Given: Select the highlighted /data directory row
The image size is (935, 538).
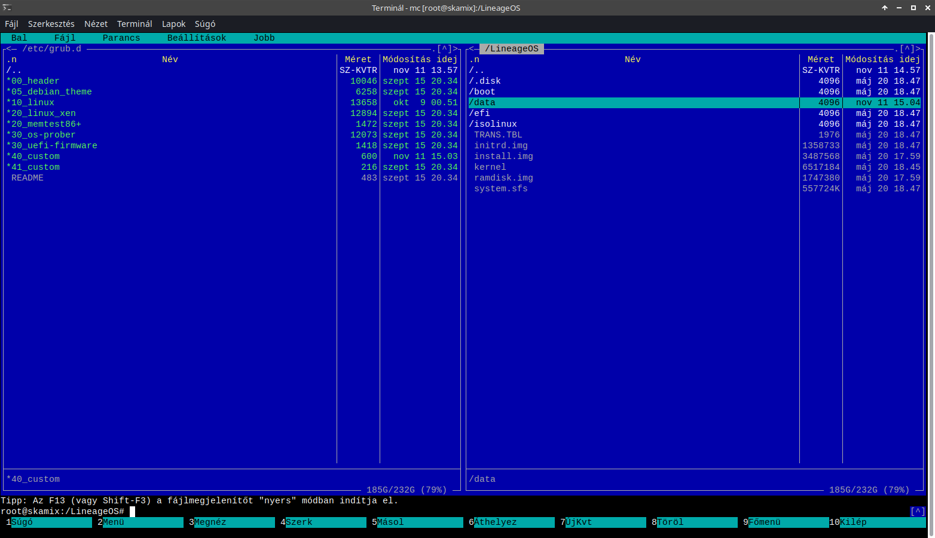Looking at the screenshot, I should point(695,103).
